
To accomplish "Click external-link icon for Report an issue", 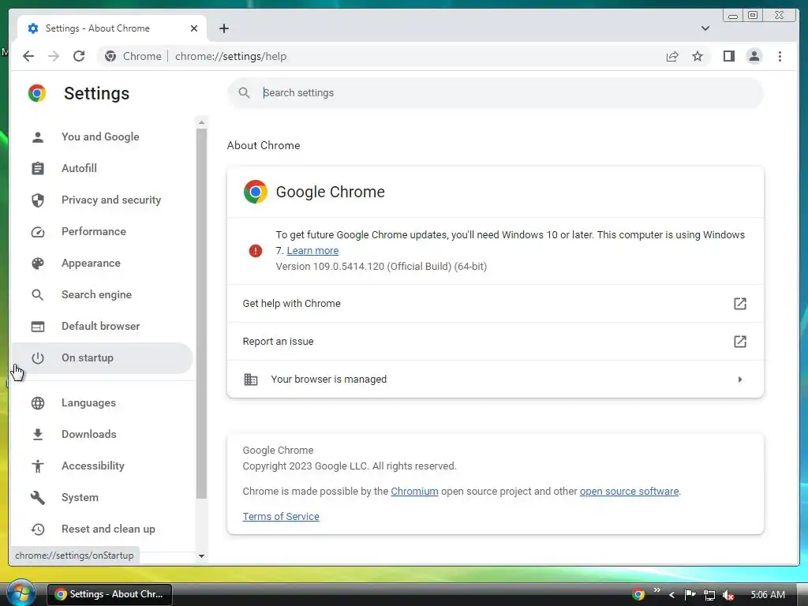I will point(740,341).
